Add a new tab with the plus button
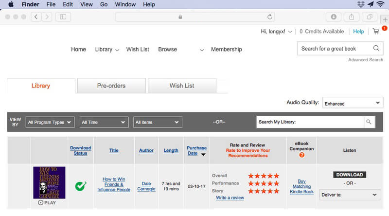 coord(385,19)
